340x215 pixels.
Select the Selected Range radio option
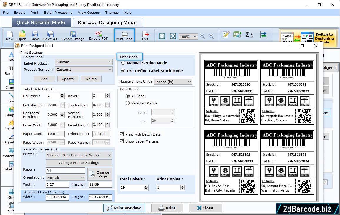(127, 103)
